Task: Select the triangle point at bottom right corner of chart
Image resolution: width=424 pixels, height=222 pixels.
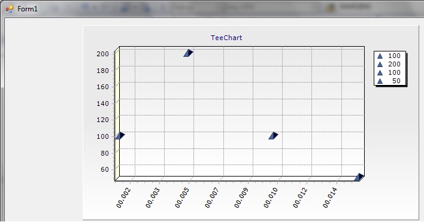Action: coord(359,177)
